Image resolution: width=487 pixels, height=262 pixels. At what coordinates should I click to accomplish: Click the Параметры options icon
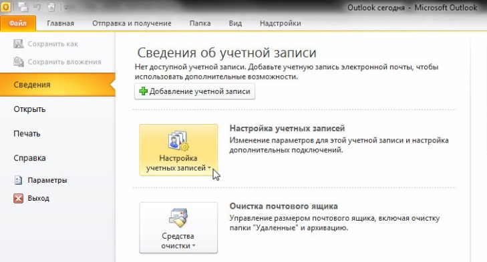click(x=18, y=180)
